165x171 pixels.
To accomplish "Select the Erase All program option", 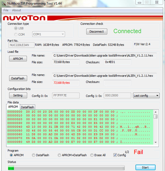I will pyautogui.click(x=92, y=155).
